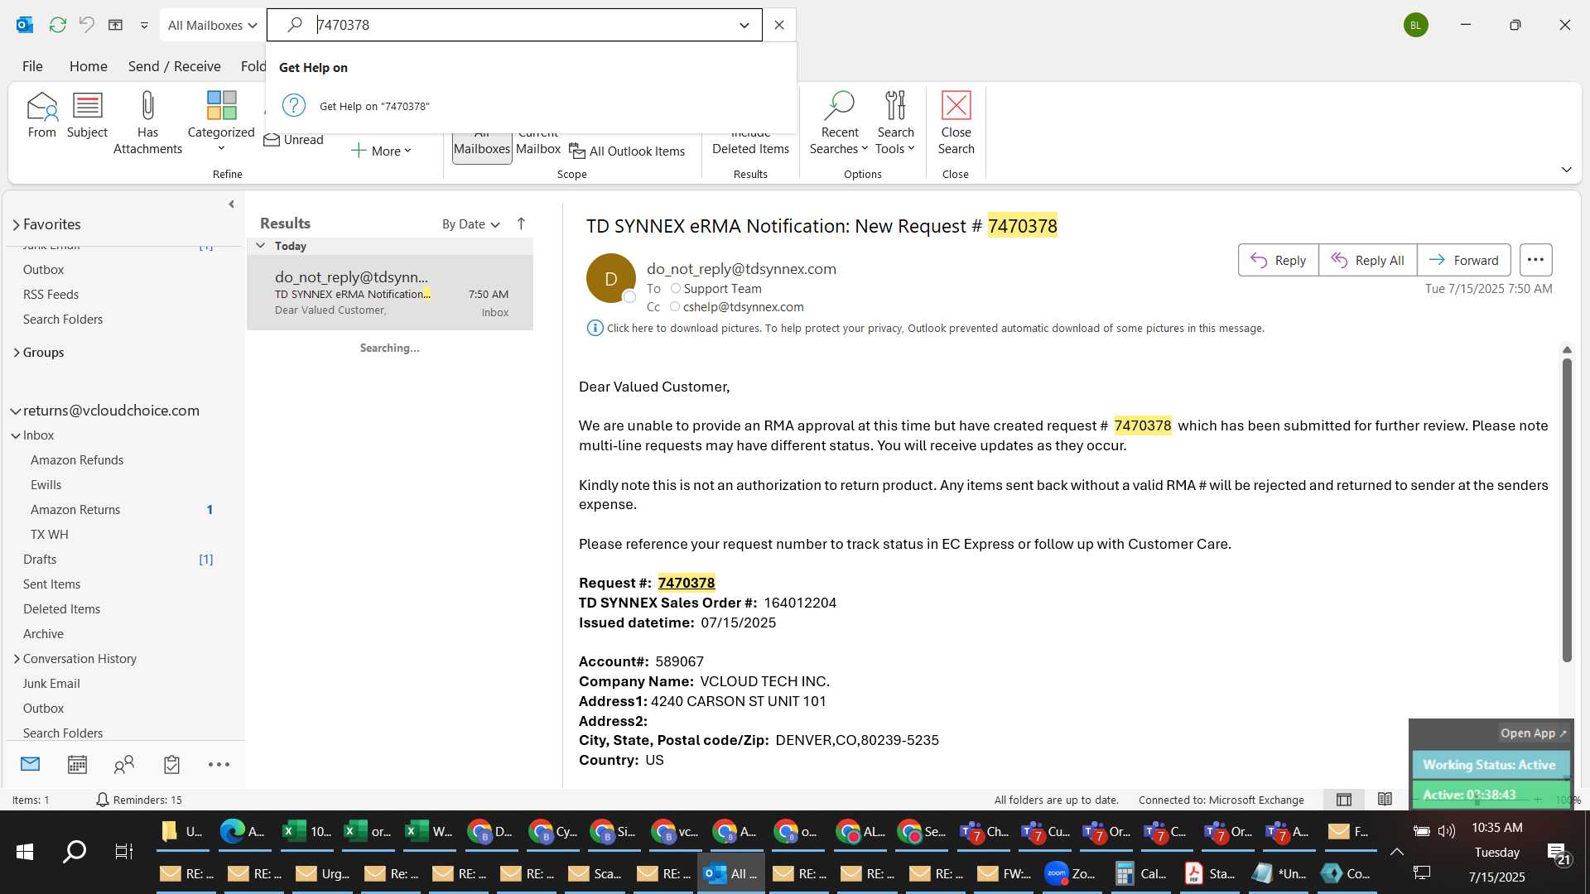
Task: Open notification center in system tray
Action: 1558,853
